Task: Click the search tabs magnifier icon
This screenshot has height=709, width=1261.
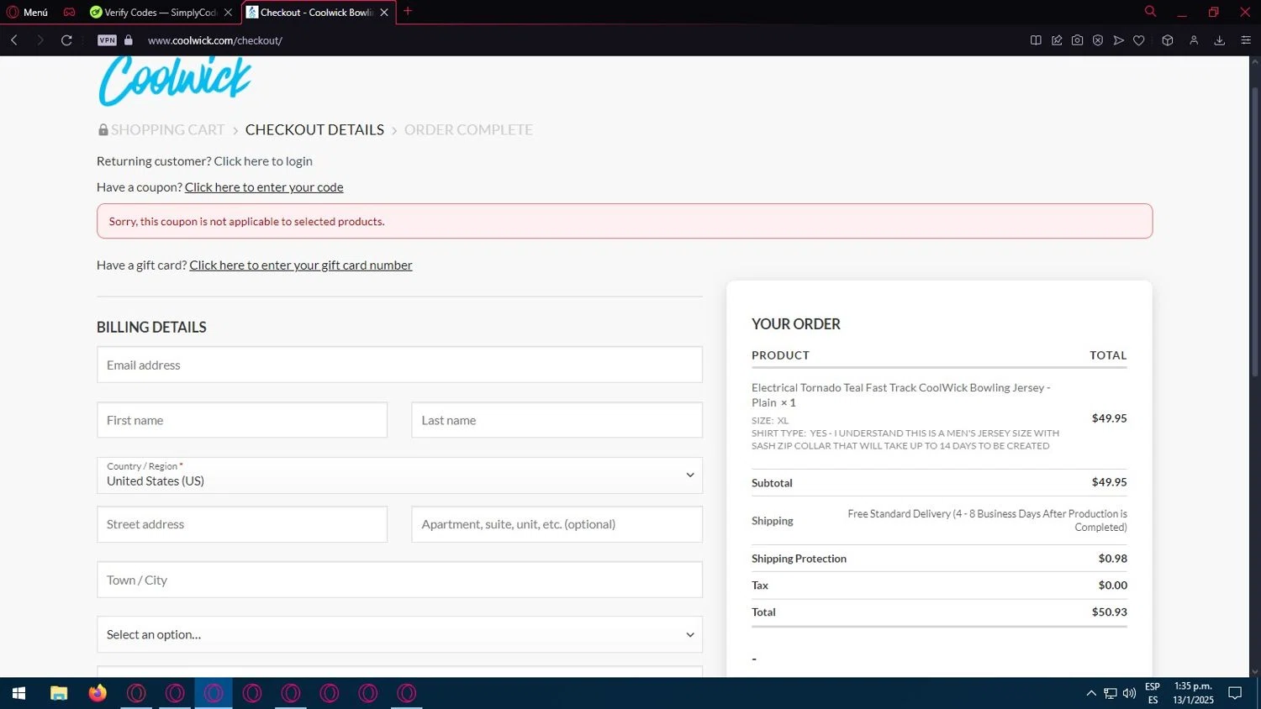Action: pos(1150,11)
